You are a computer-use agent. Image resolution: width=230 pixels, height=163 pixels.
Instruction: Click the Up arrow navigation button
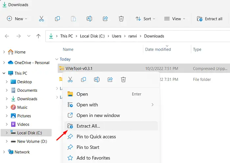coord(38,36)
